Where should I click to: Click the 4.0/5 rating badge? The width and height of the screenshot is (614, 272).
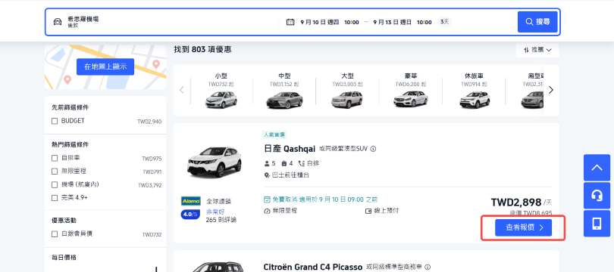191,214
